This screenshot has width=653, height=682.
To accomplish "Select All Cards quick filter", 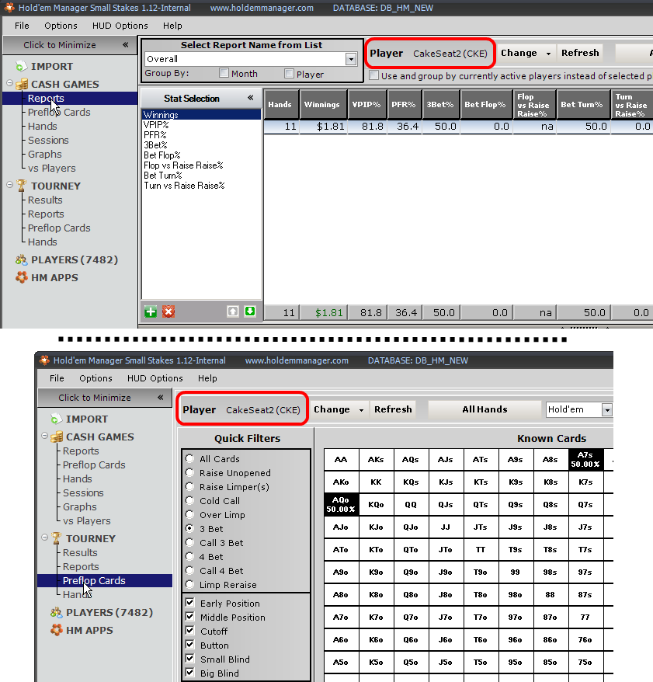I will (x=189, y=458).
